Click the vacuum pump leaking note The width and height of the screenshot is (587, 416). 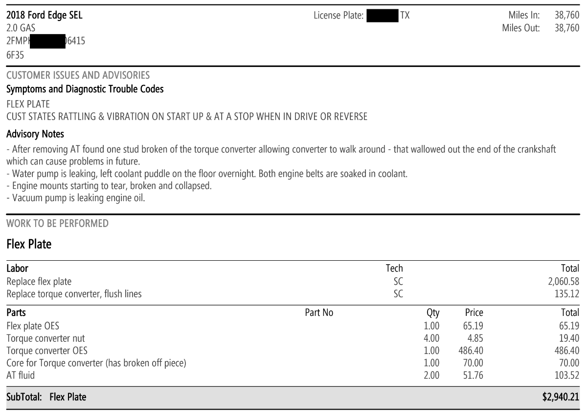(76, 198)
